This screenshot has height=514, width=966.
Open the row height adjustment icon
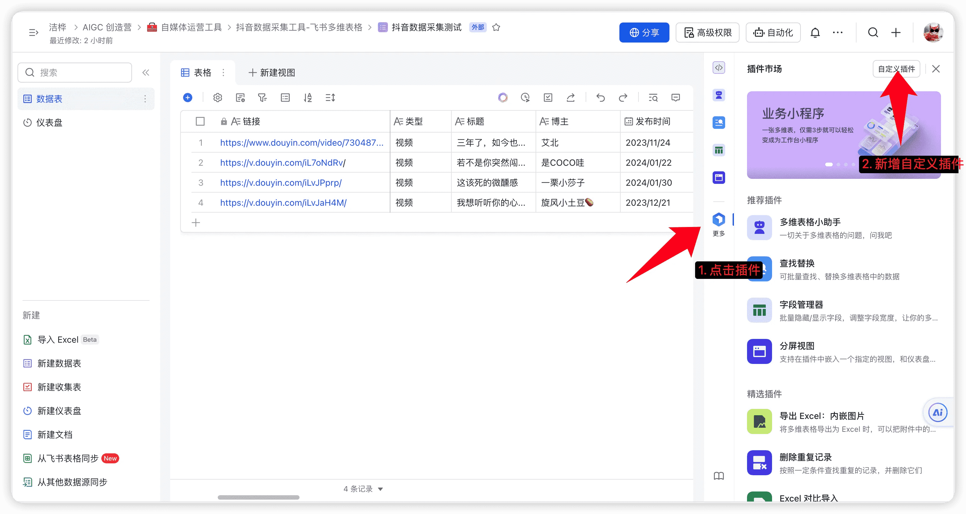[330, 98]
